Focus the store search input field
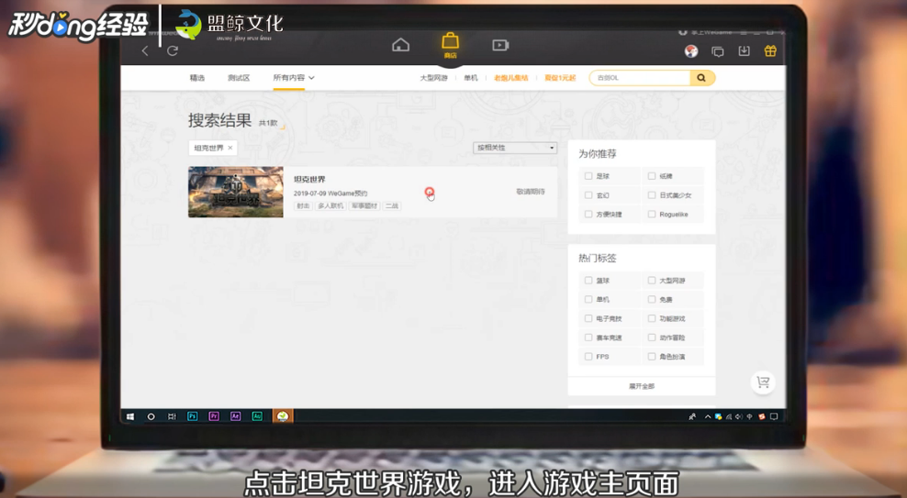 coord(640,77)
